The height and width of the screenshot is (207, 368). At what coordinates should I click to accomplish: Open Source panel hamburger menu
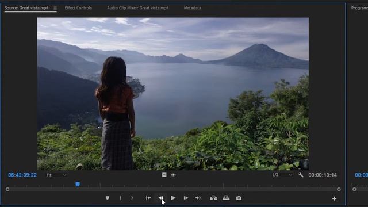click(55, 8)
